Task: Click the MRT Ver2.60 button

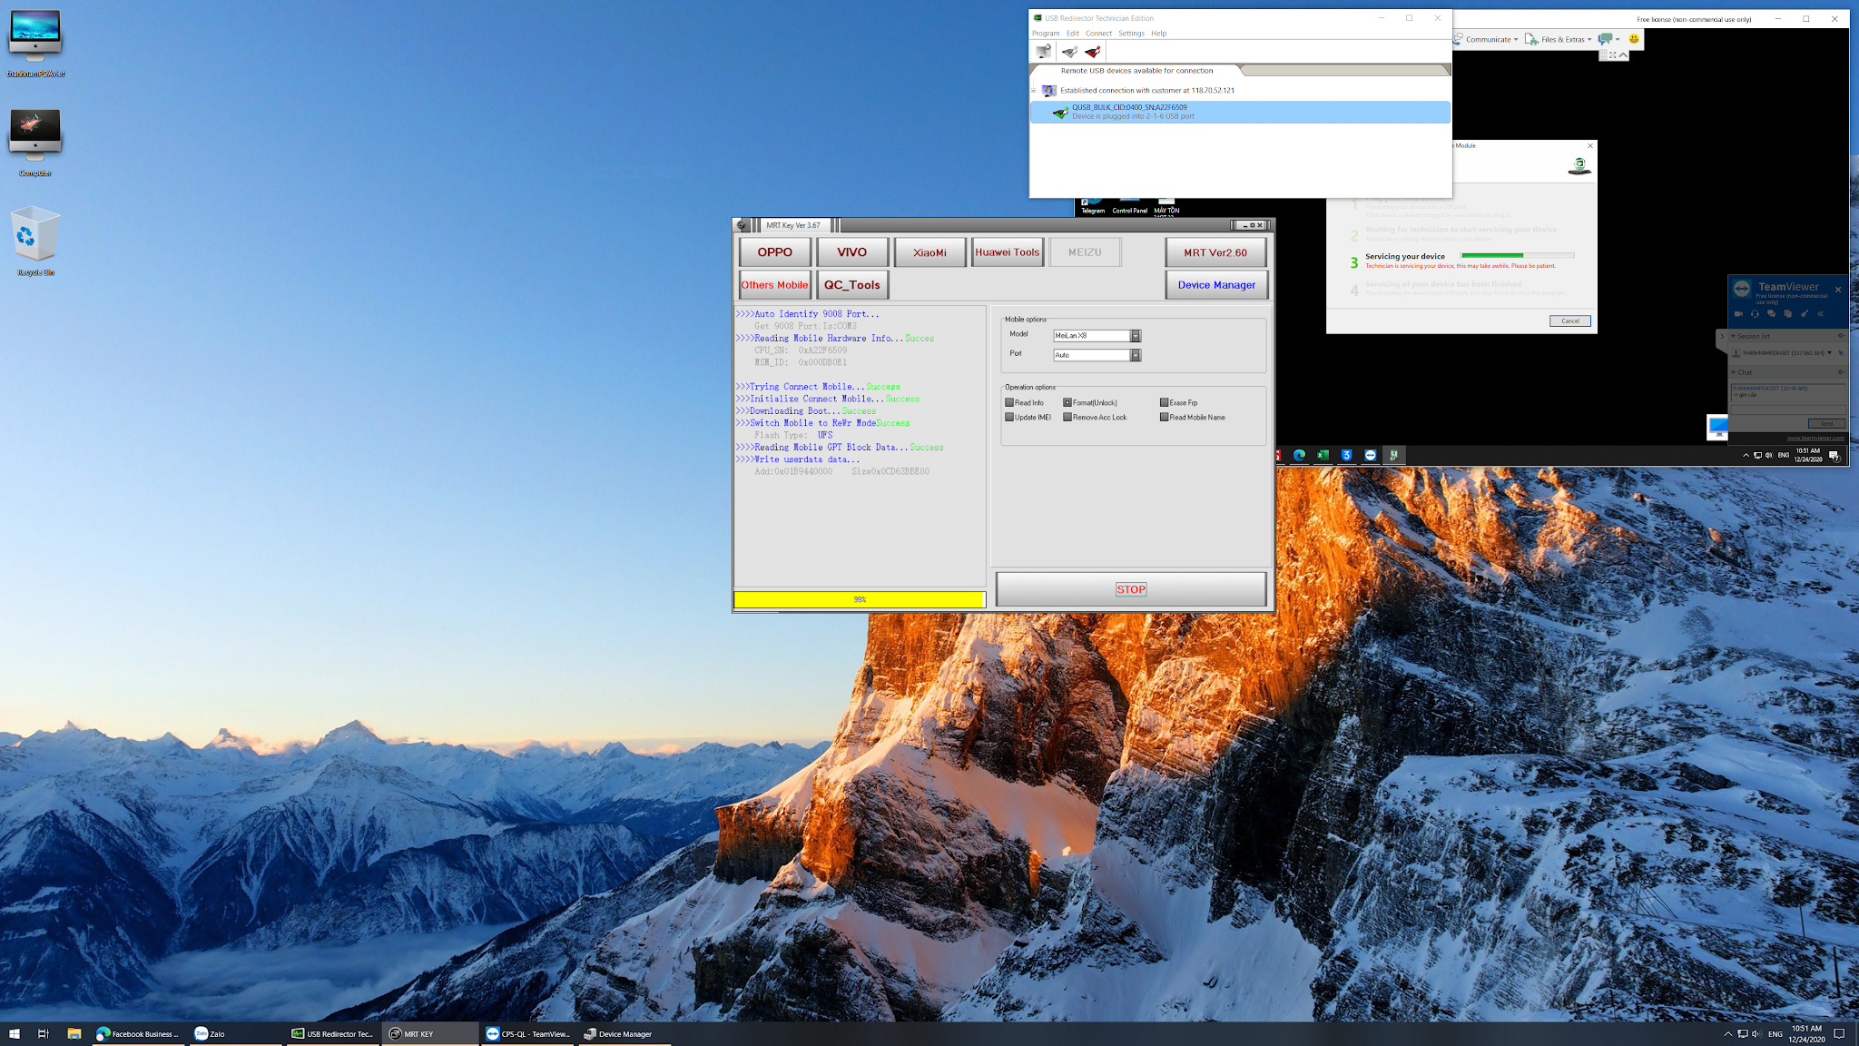Action: [1215, 252]
